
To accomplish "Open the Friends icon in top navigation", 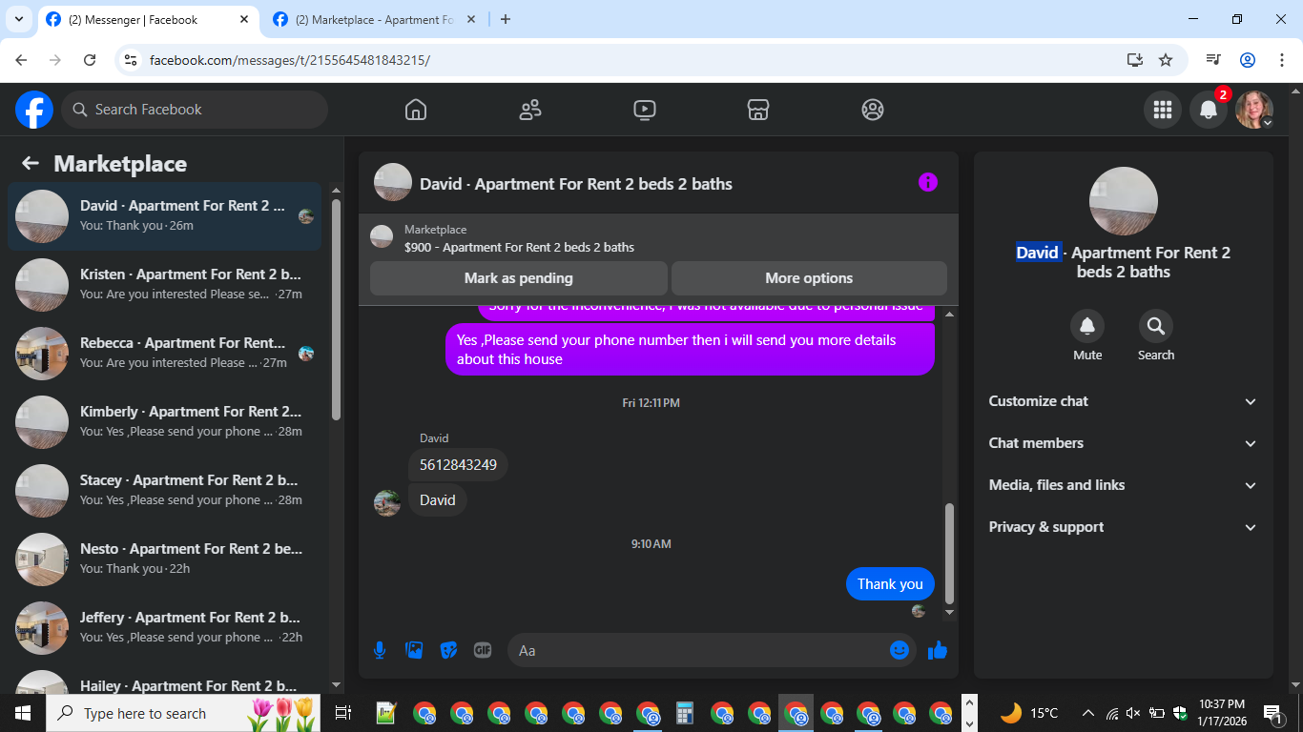I will pos(530,110).
